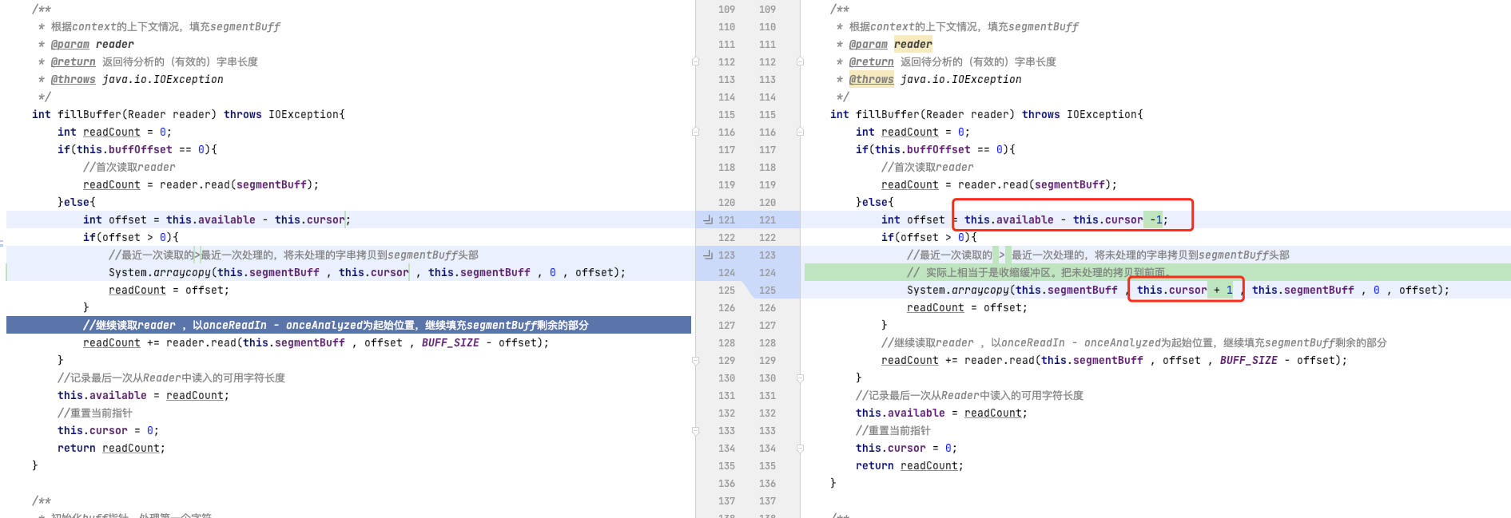The width and height of the screenshot is (1511, 518).
Task: Click '//继续读取reader' comment in the right pane
Action: click(x=928, y=342)
